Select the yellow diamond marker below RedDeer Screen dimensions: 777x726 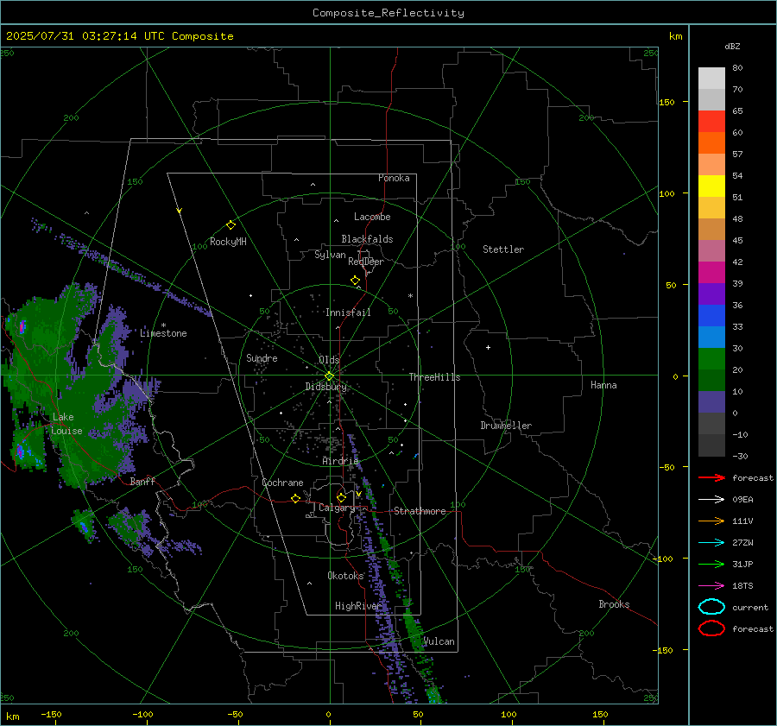click(355, 281)
